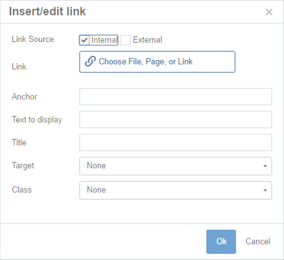Viewport: 284px width, 260px height.
Task: Click into the Text to display field
Action: (x=176, y=119)
